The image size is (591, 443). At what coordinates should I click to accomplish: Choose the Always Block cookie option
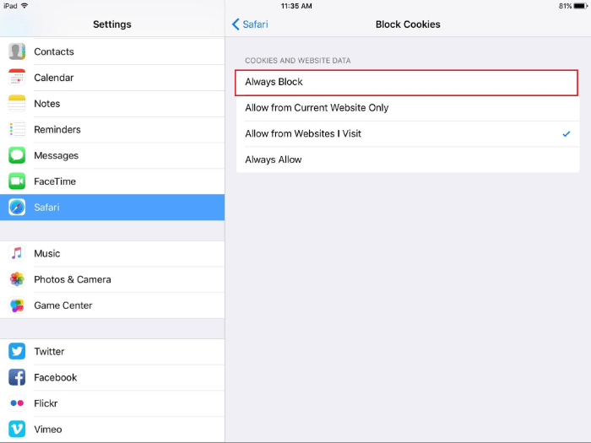click(x=406, y=83)
